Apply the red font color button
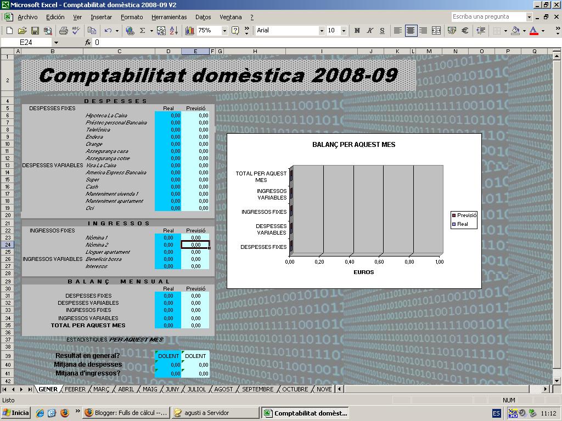This screenshot has height=421, width=562. point(533,31)
